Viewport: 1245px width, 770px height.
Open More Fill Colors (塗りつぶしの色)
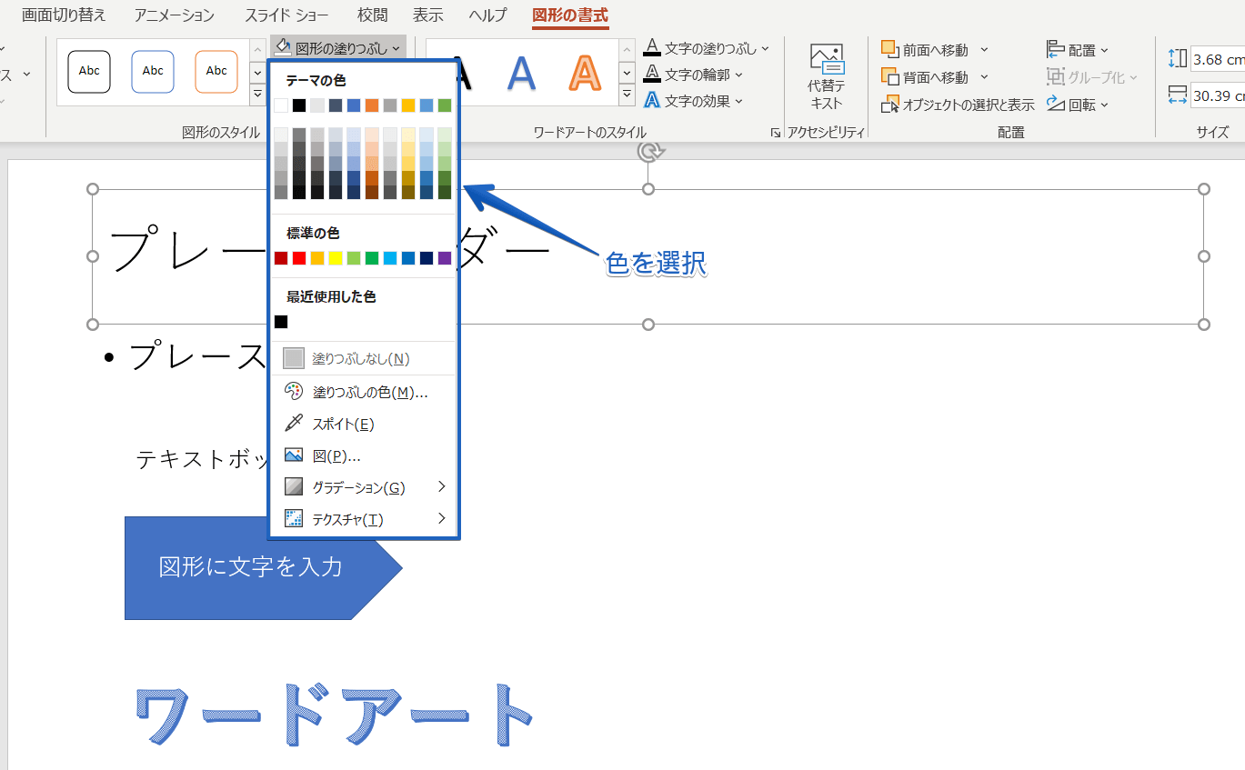point(364,392)
